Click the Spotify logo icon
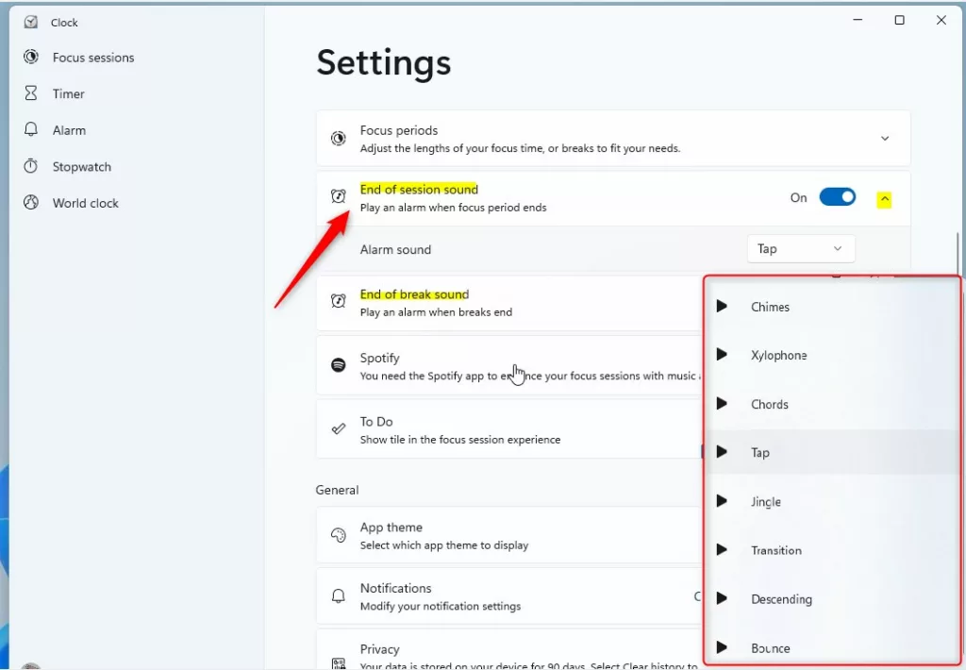Viewport: 966px width, 670px height. [x=338, y=365]
